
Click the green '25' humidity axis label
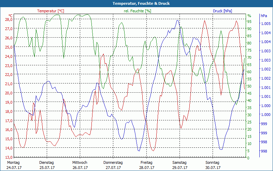pos(249,122)
